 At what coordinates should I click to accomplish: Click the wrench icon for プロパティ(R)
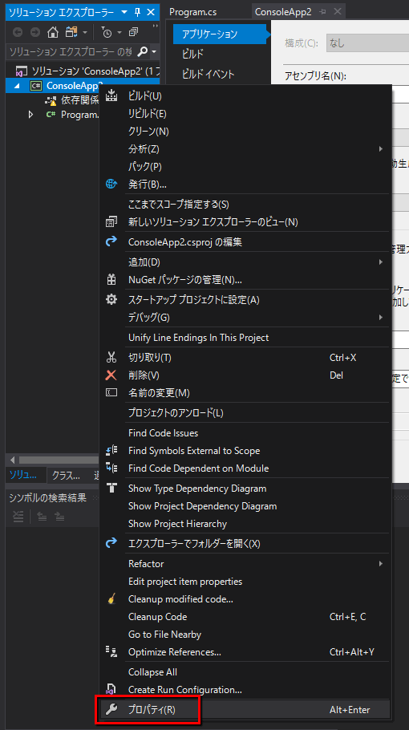click(111, 709)
